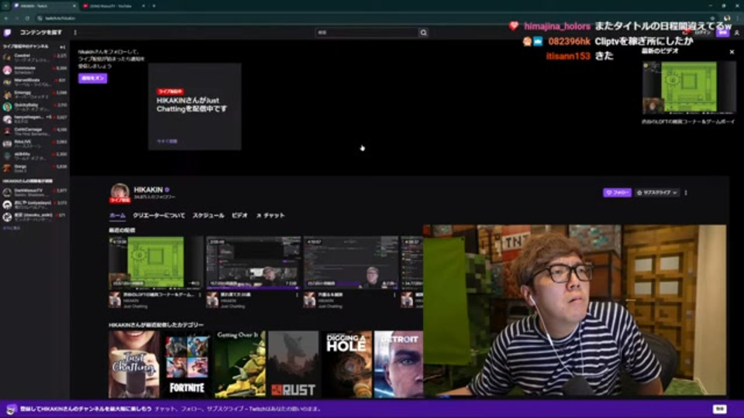Open the third recent broadcast thumbnail
Screen dimensions: 744x418
point(350,262)
